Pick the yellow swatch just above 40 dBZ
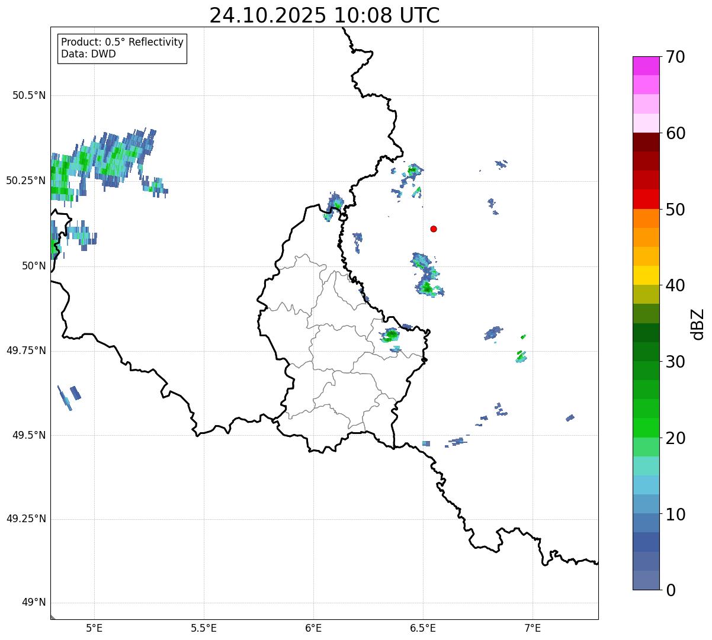 [646, 275]
